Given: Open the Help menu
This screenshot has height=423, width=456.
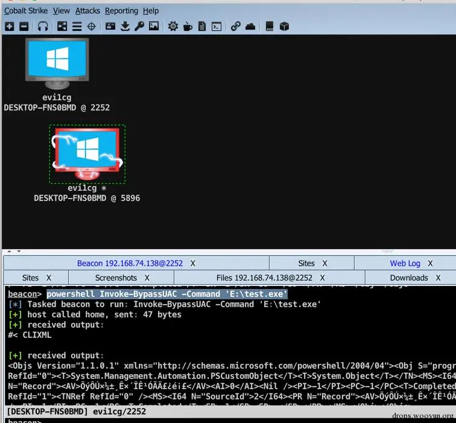Looking at the screenshot, I should point(151,11).
